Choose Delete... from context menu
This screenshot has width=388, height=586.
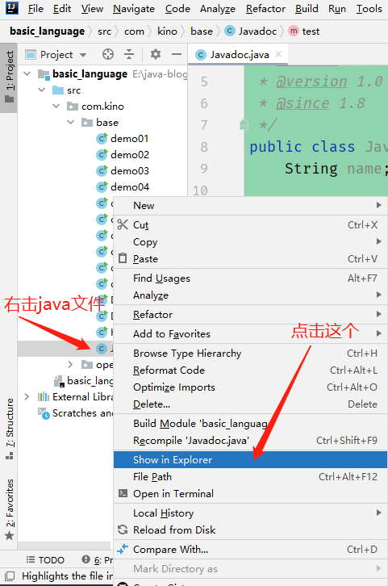[250, 404]
